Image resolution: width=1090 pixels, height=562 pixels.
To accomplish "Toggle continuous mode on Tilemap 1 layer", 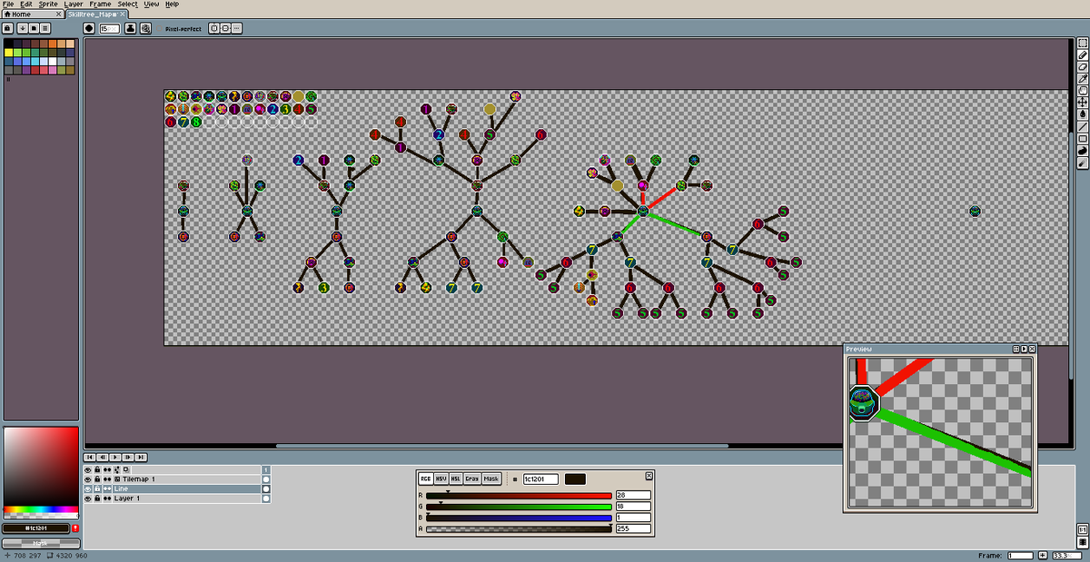I will pyautogui.click(x=107, y=478).
